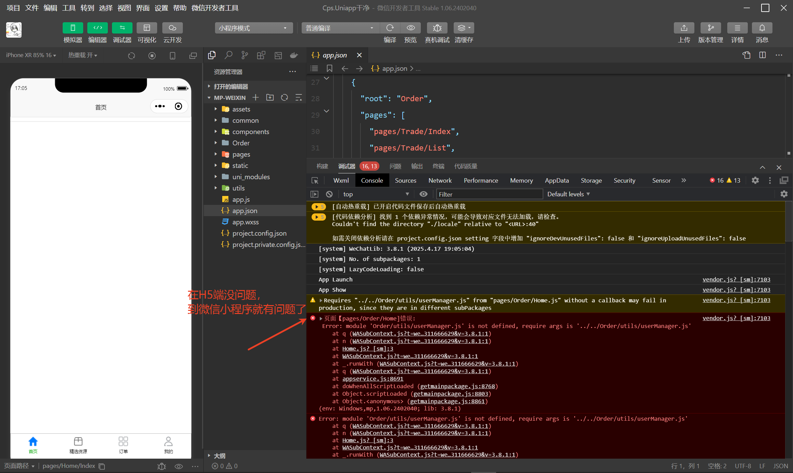Click the console Filter input field
This screenshot has width=793, height=473.
click(x=489, y=194)
